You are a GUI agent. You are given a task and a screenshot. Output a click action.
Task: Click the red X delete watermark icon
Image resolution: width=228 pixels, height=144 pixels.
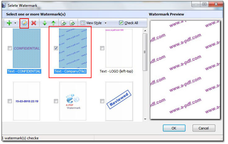[x=34, y=23]
